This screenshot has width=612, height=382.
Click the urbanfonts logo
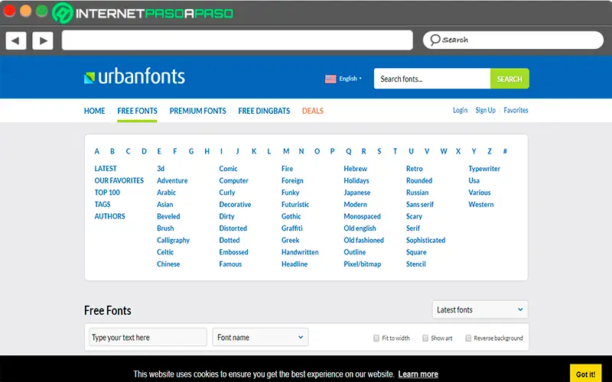pyautogui.click(x=135, y=76)
